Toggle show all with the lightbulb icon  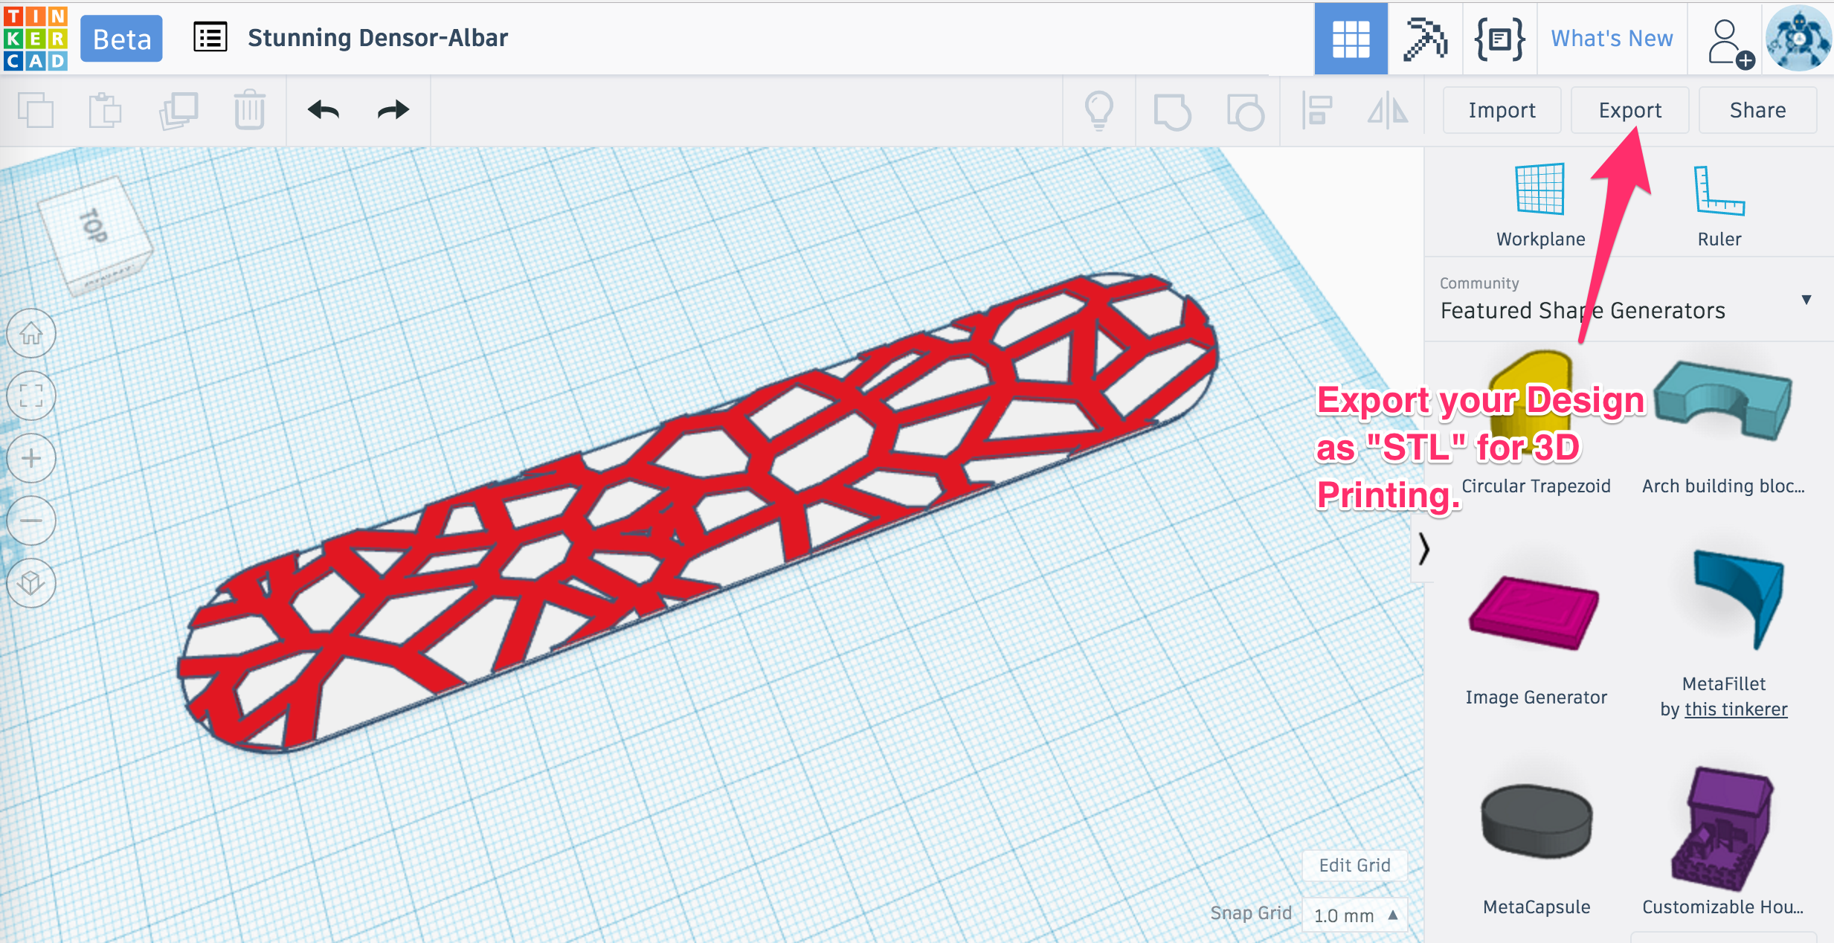1099,111
